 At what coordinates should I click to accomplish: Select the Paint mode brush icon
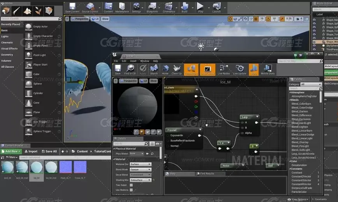click(16, 11)
